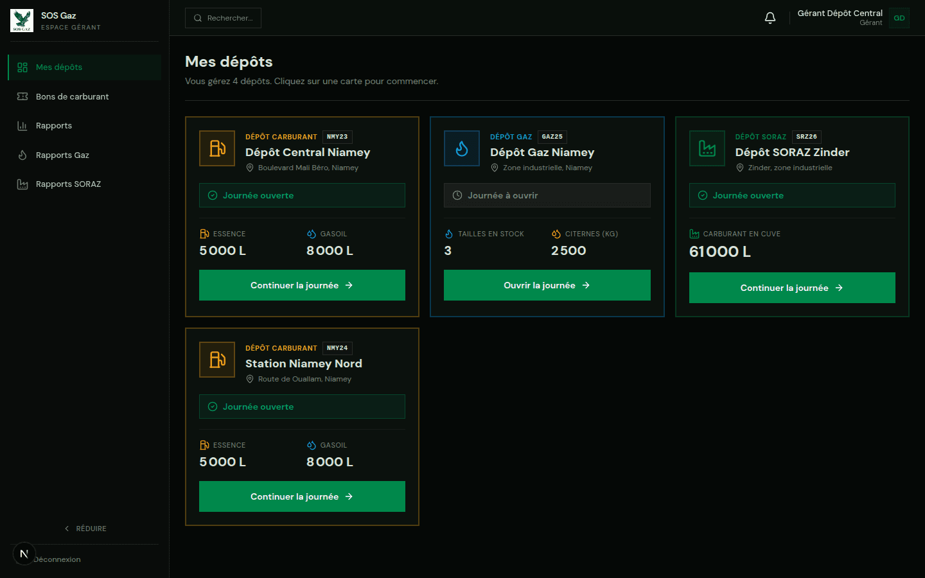Click the NMY24 code badge

coord(337,348)
